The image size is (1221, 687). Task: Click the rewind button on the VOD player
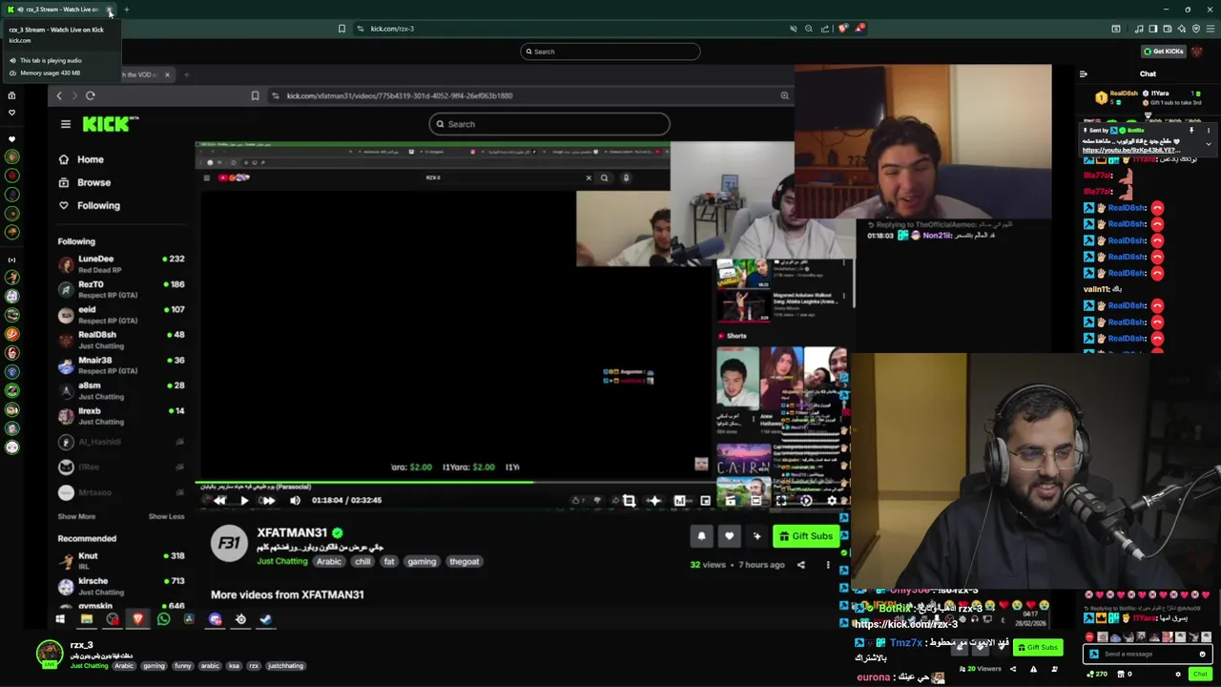pos(220,500)
